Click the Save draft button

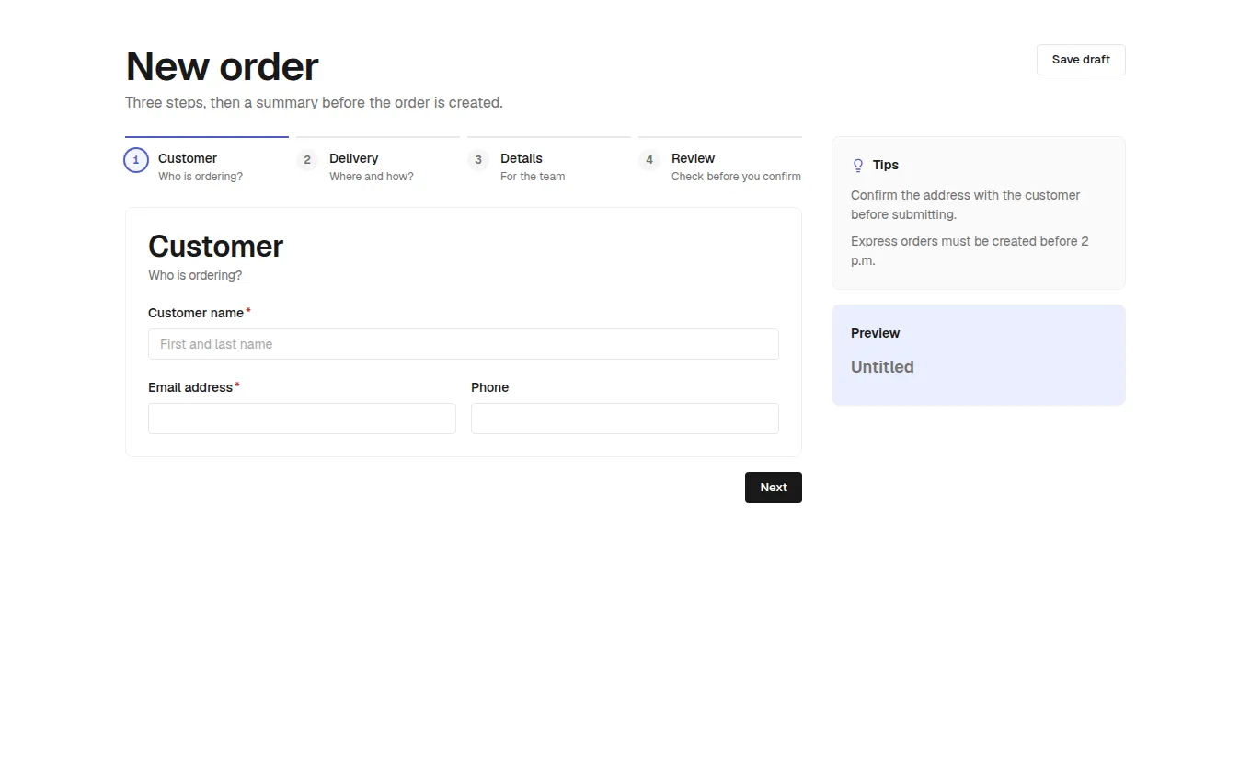coord(1081,60)
